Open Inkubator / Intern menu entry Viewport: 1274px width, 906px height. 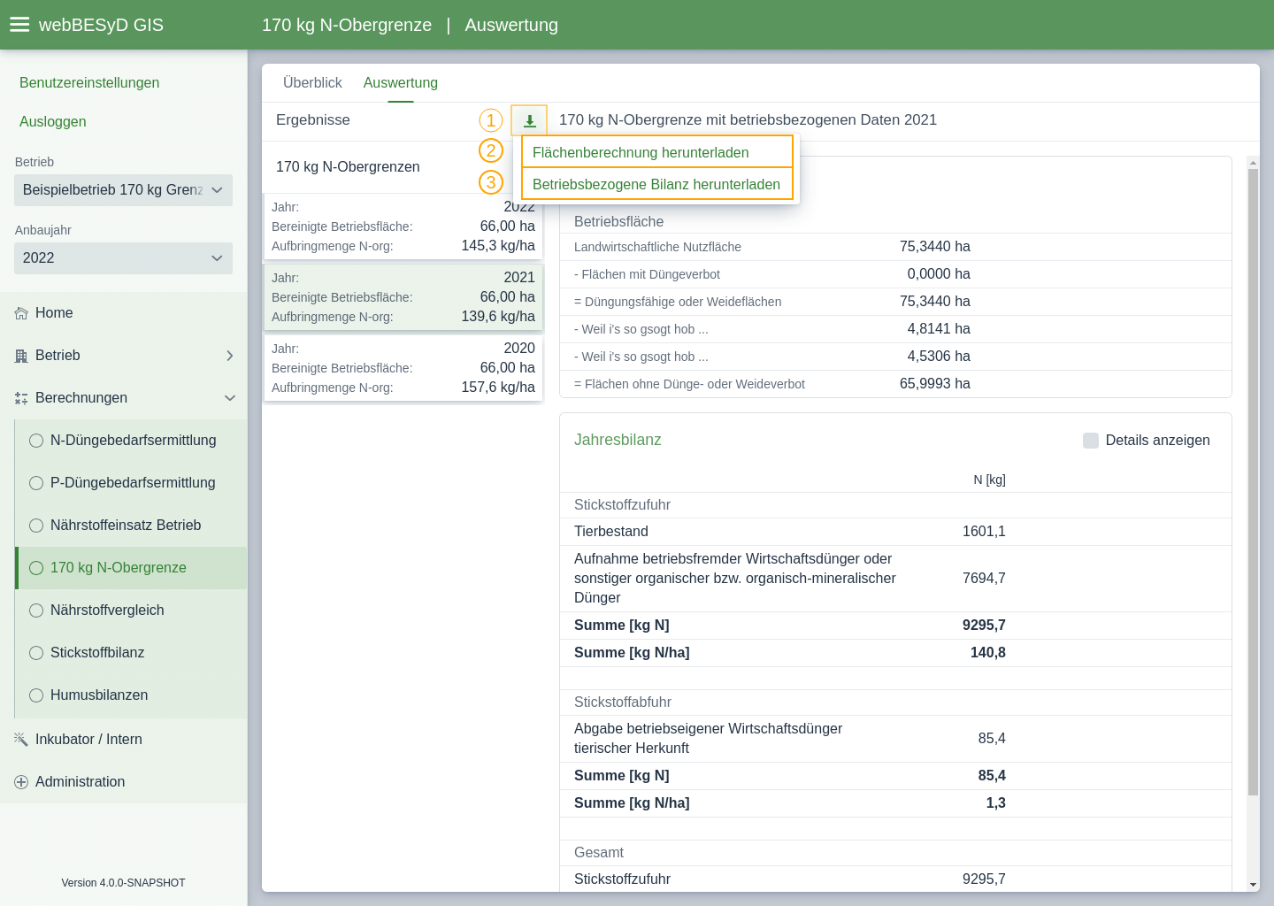[x=123, y=740]
